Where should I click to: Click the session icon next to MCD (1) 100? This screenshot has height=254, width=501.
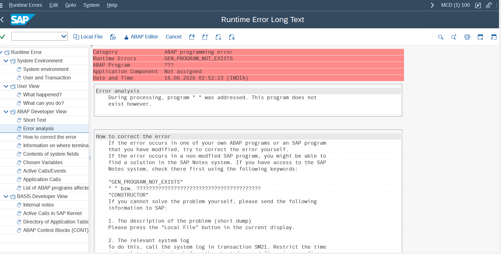pyautogui.click(x=478, y=5)
